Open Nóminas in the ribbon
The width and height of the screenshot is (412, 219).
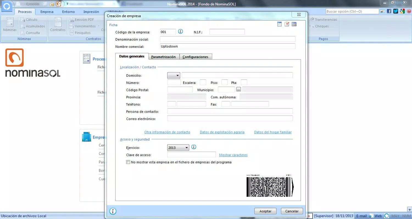click(10, 25)
